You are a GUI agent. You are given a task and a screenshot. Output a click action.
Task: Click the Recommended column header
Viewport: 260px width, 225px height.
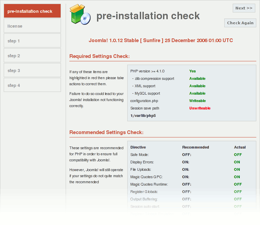point(195,147)
